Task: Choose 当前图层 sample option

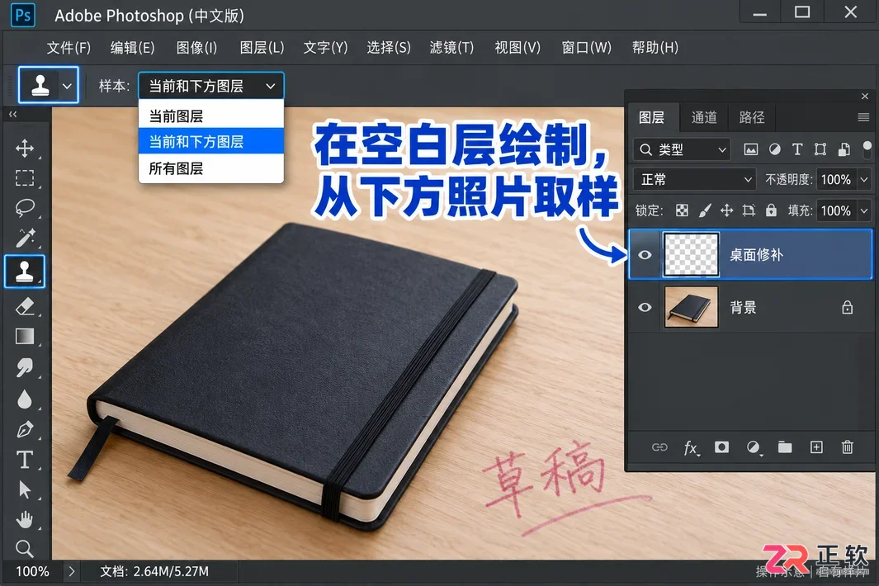Action: click(x=210, y=116)
